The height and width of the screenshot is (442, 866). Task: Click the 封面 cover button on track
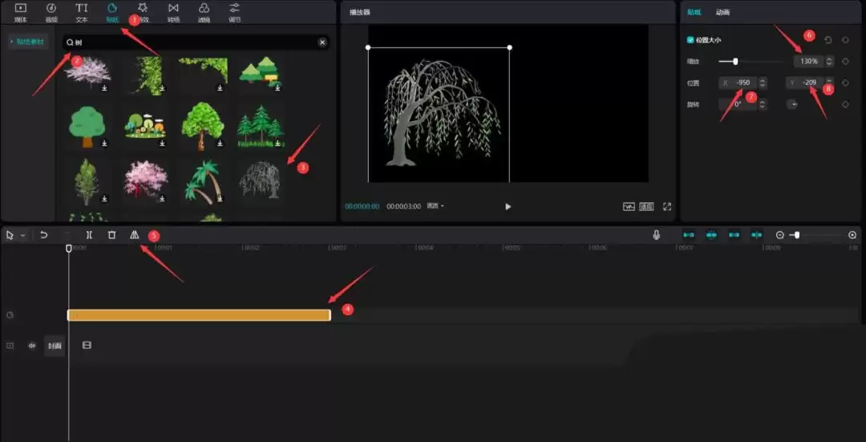(55, 346)
